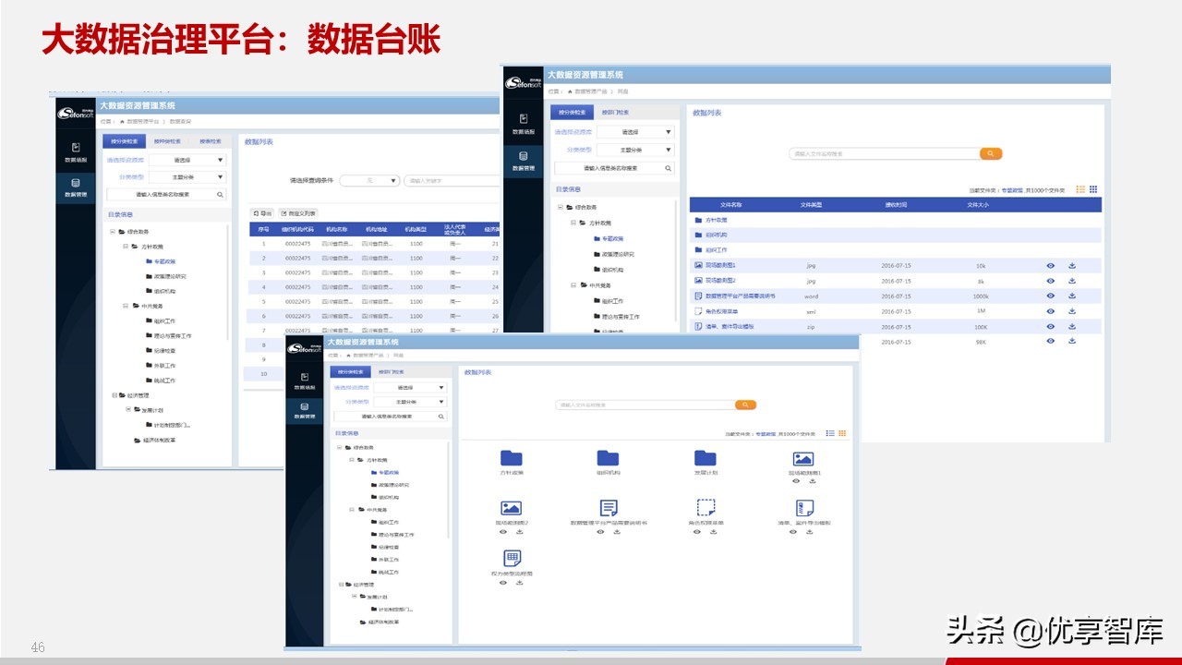Open 专题政策 tree folder in table-view window
The image size is (1182, 665).
[x=161, y=261]
